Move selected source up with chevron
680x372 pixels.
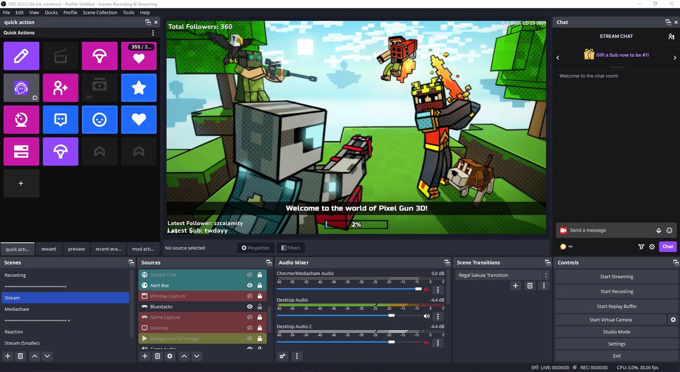(184, 356)
